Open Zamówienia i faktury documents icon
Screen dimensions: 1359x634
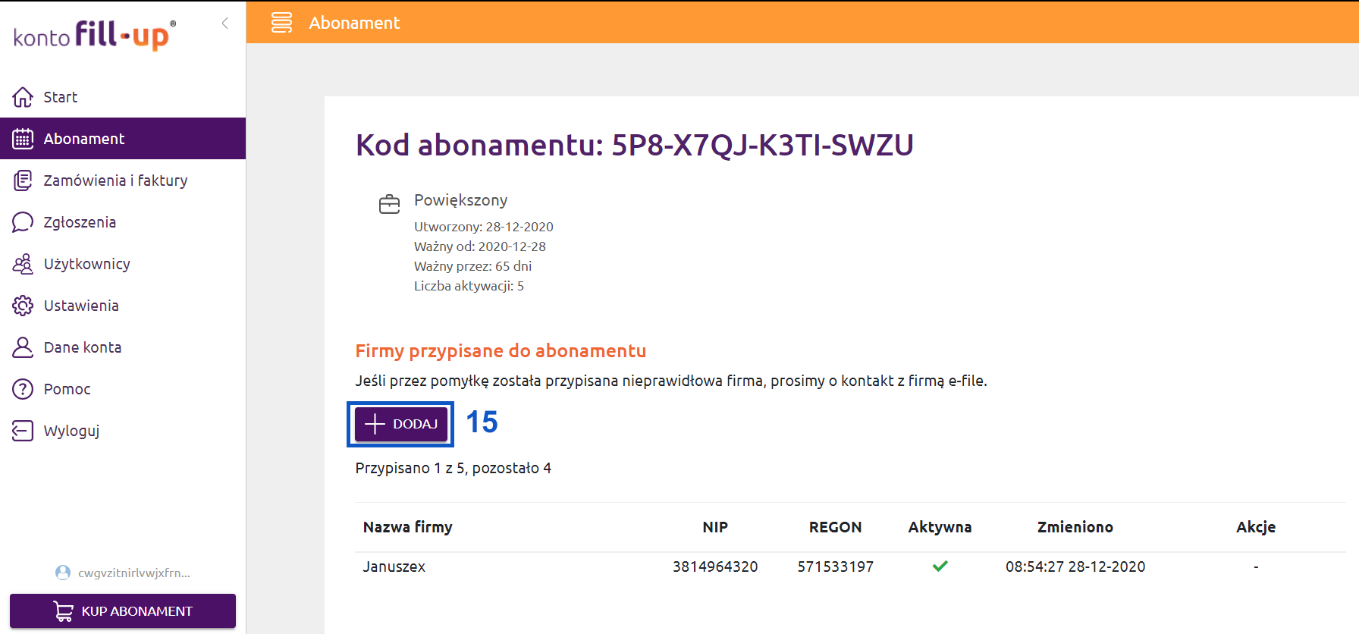pyautogui.click(x=23, y=180)
